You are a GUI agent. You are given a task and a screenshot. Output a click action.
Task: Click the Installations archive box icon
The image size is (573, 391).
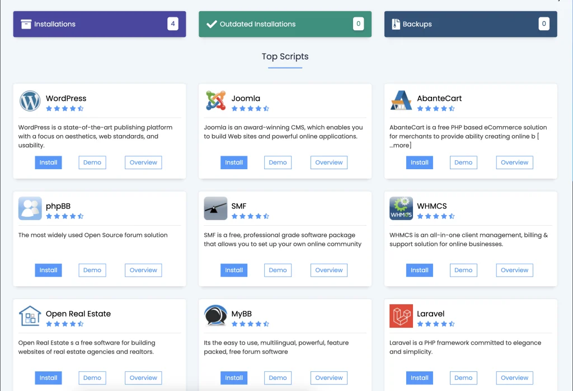click(26, 24)
